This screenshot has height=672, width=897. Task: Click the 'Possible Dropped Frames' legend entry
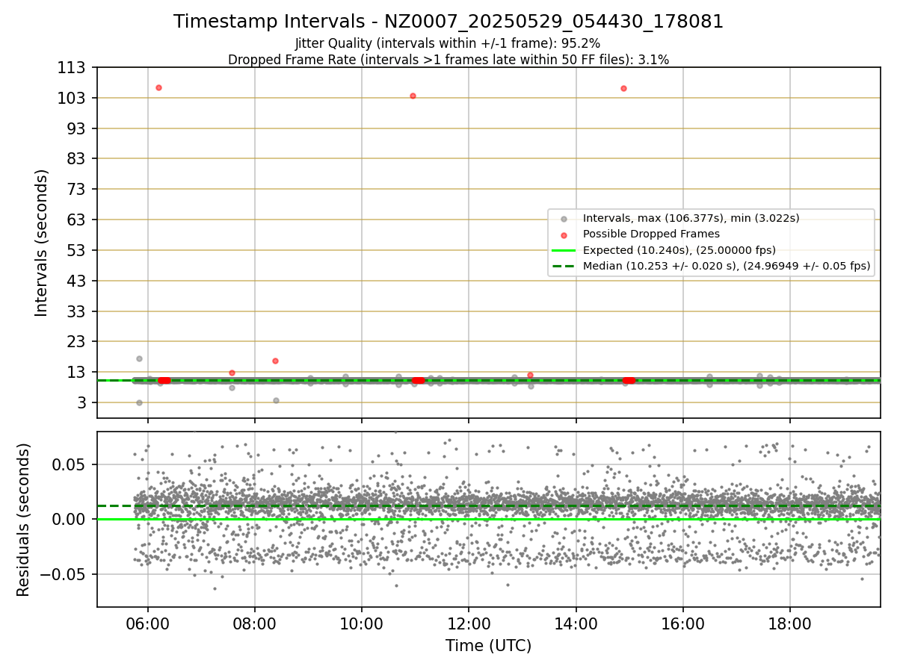point(651,234)
